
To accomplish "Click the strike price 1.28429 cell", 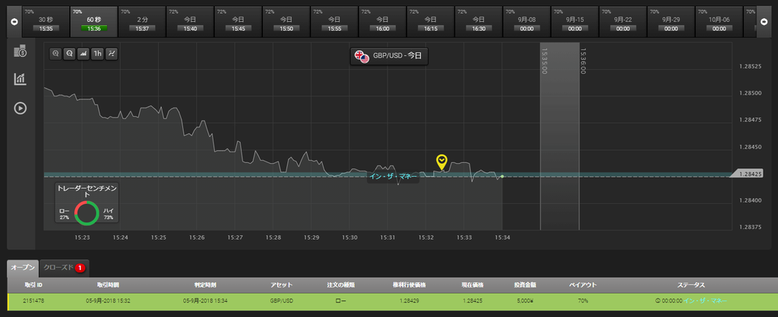I will pos(410,300).
